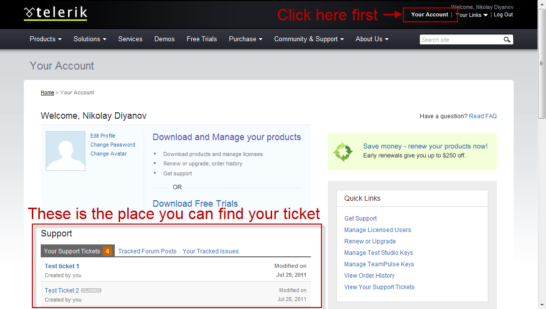
Task: Click the green renew arrows icon
Action: pyautogui.click(x=343, y=152)
